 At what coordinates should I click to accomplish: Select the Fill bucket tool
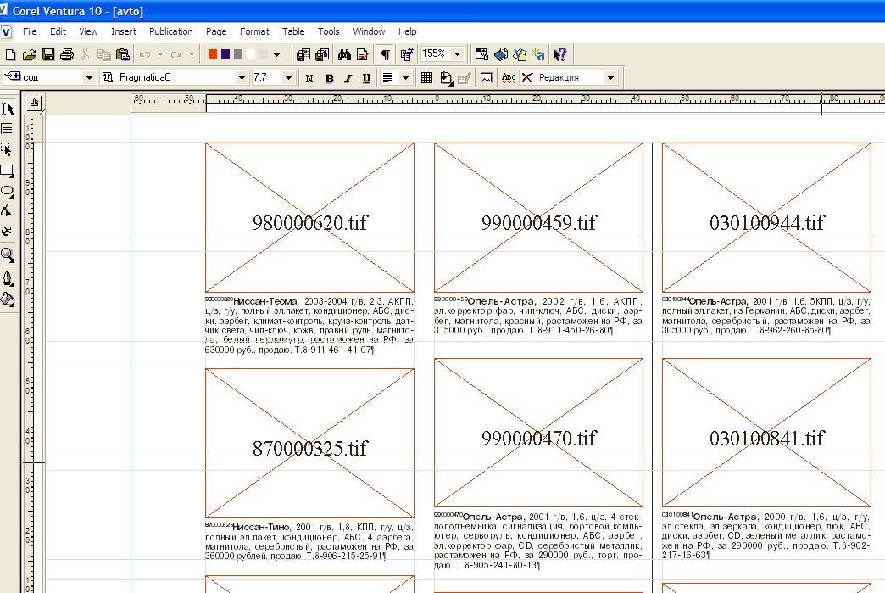(x=8, y=299)
